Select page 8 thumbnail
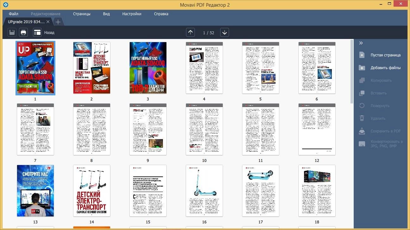The width and height of the screenshot is (410, 230). coord(91,129)
